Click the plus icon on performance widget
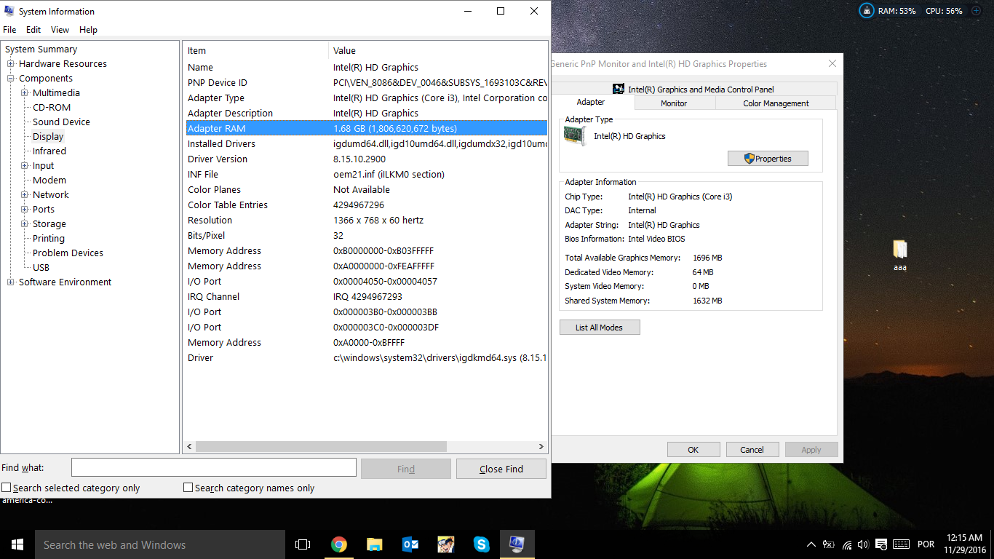This screenshot has width=994, height=559. pos(976,11)
